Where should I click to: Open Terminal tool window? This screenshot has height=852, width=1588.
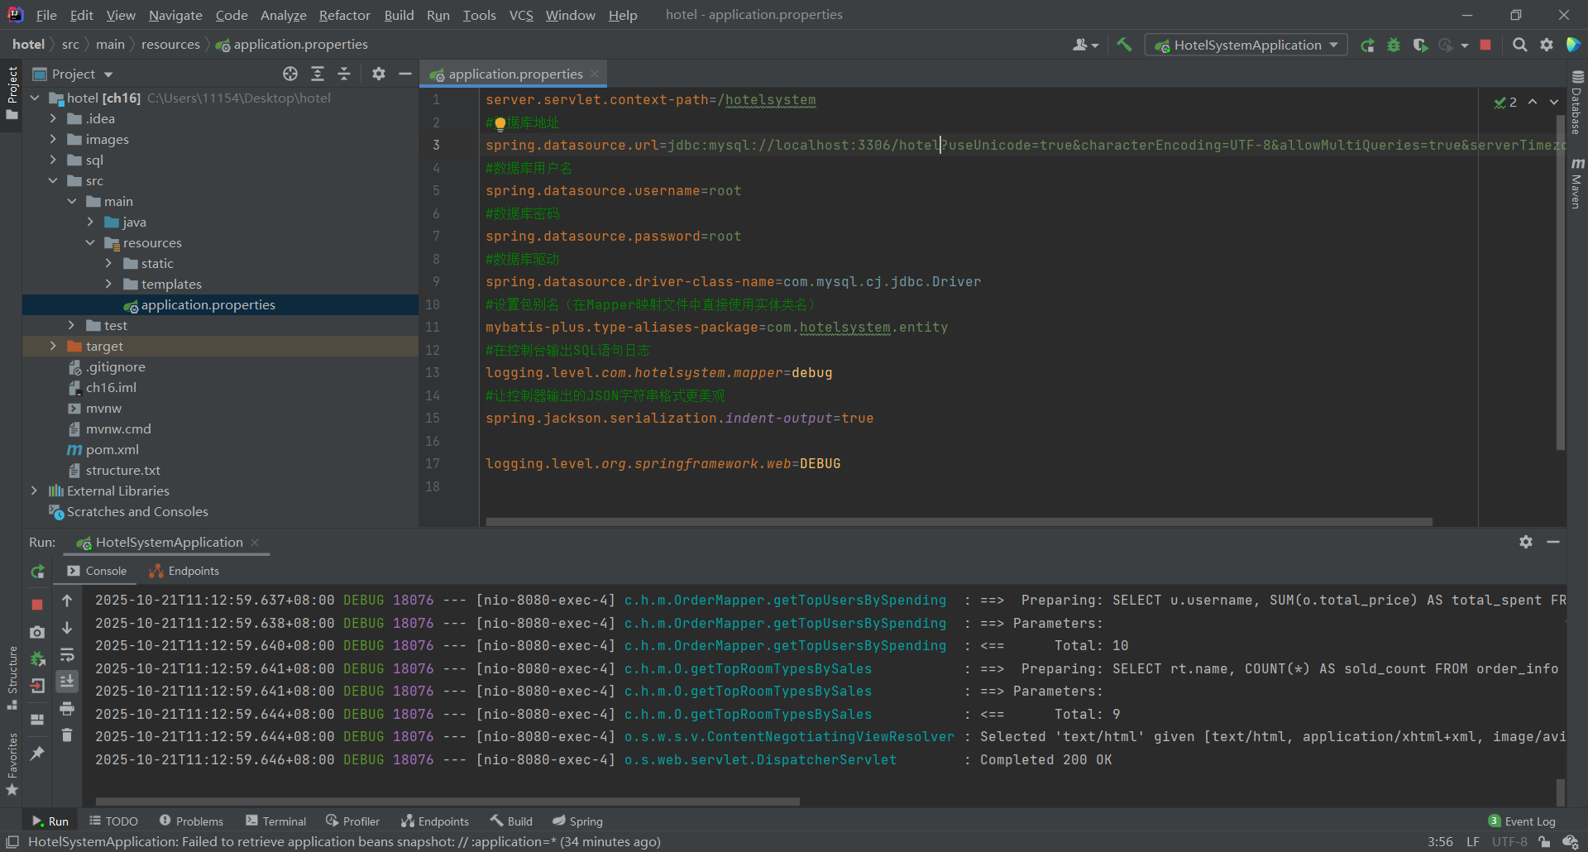(x=276, y=821)
